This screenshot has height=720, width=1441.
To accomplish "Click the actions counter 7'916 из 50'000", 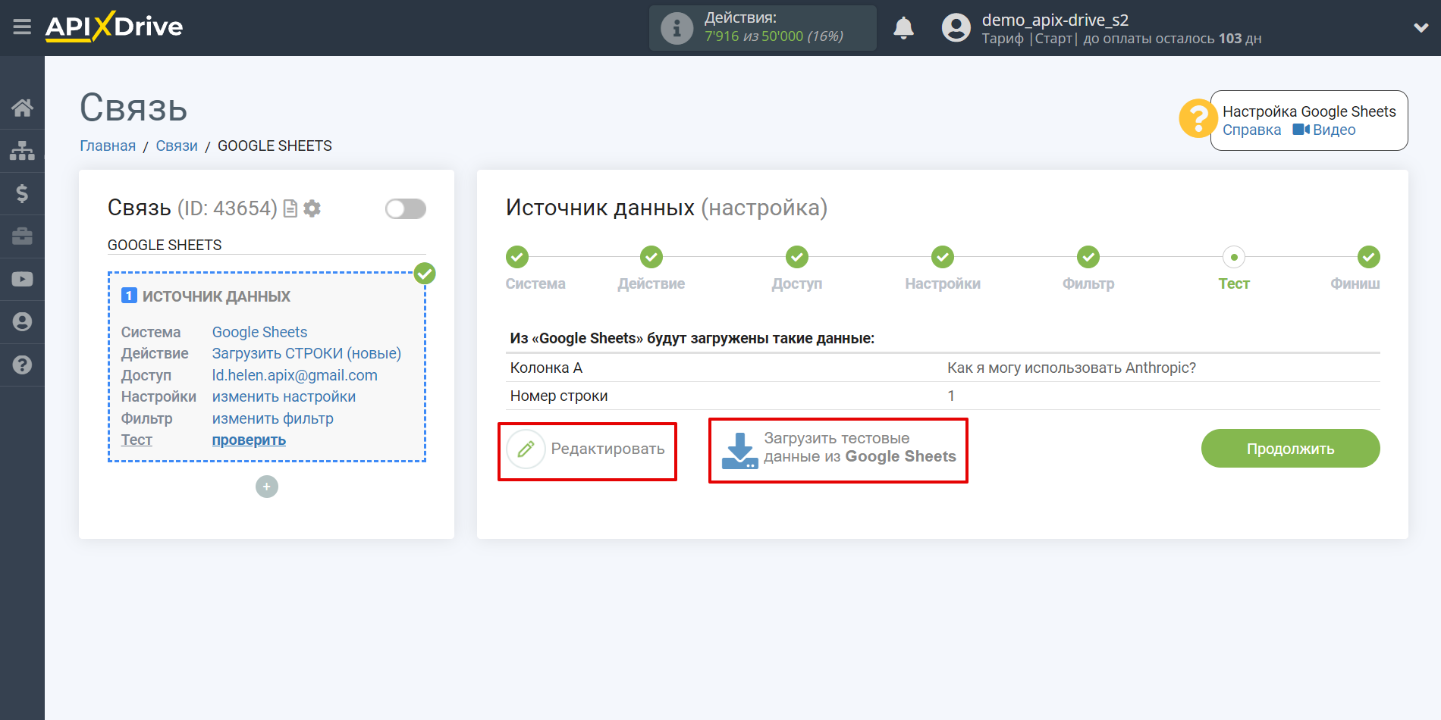I will click(774, 36).
